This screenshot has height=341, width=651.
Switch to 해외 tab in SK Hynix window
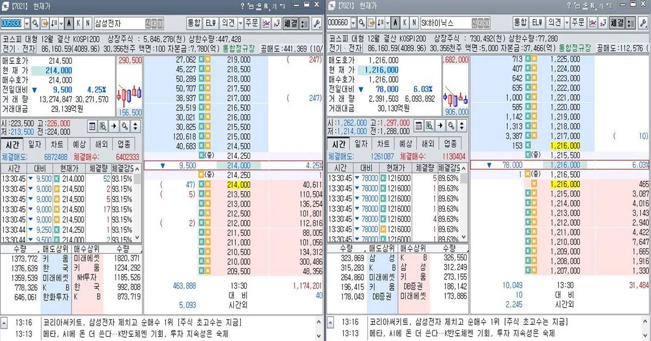click(x=428, y=144)
